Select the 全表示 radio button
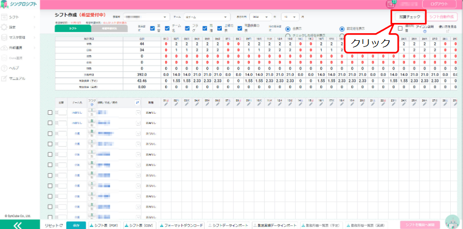The width and height of the screenshot is (463, 229). point(288,29)
